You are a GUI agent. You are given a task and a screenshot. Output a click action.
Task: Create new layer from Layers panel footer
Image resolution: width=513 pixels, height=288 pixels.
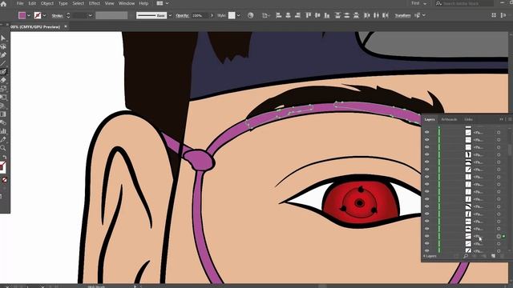click(494, 256)
